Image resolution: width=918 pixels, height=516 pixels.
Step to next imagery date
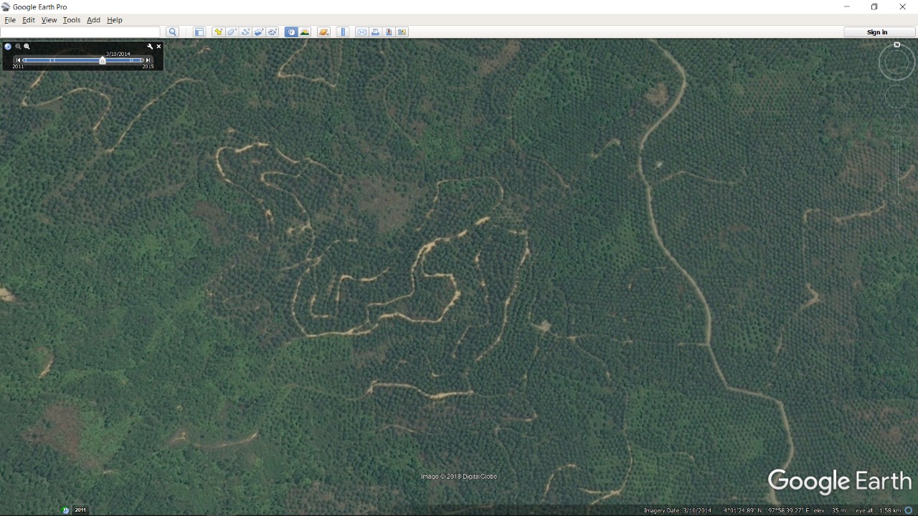pyautogui.click(x=148, y=60)
